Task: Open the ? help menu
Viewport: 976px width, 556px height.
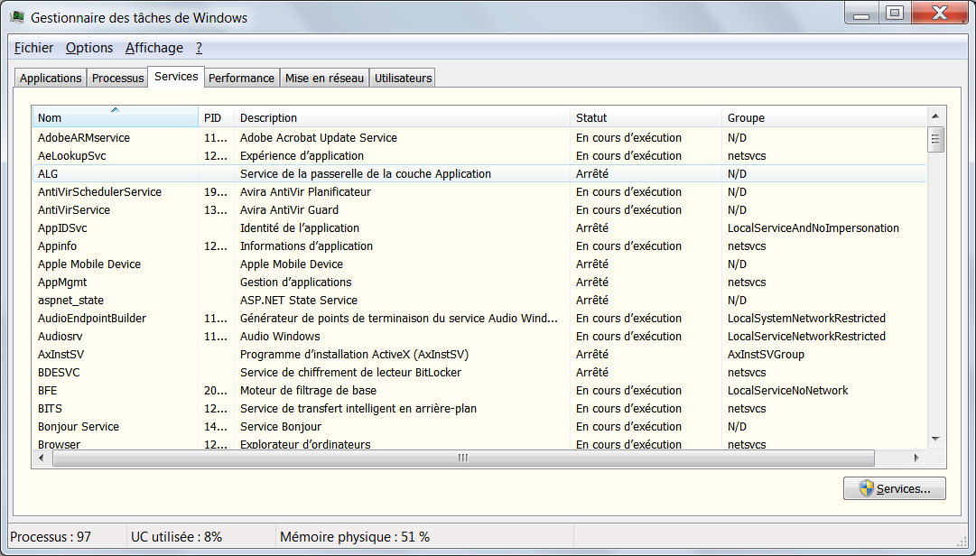Action: 199,48
